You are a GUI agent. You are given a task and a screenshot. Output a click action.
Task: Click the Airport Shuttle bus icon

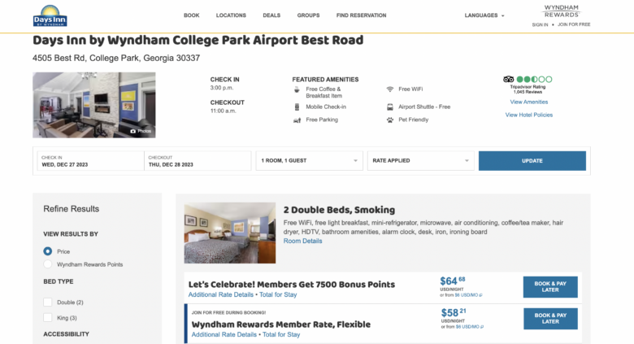390,107
